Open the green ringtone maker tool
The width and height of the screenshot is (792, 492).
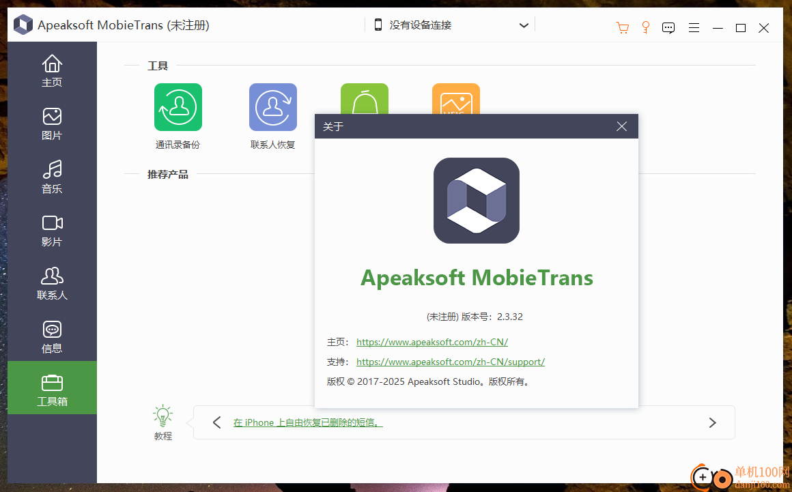(364, 99)
